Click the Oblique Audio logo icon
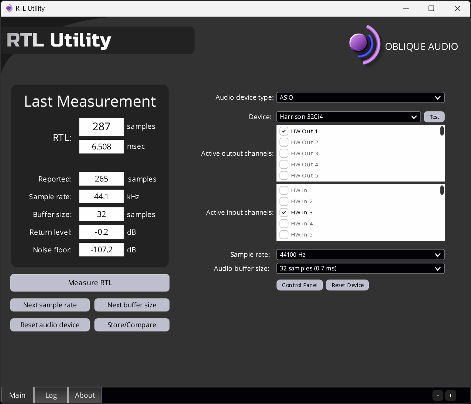 [x=364, y=45]
